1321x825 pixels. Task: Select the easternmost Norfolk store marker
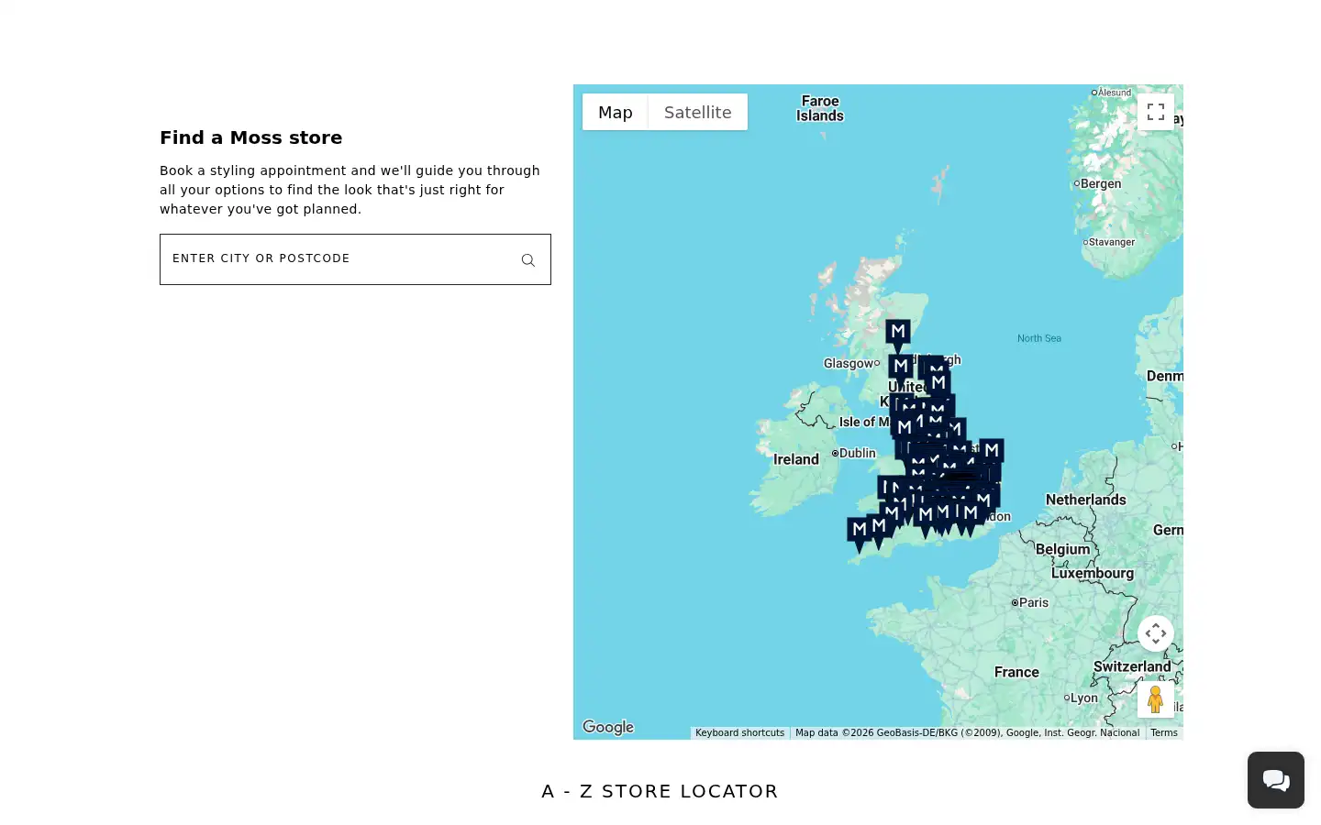point(992,453)
